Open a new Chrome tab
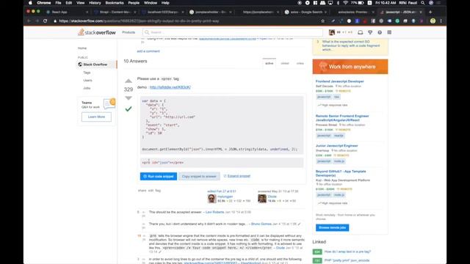 pyautogui.click(x=430, y=12)
